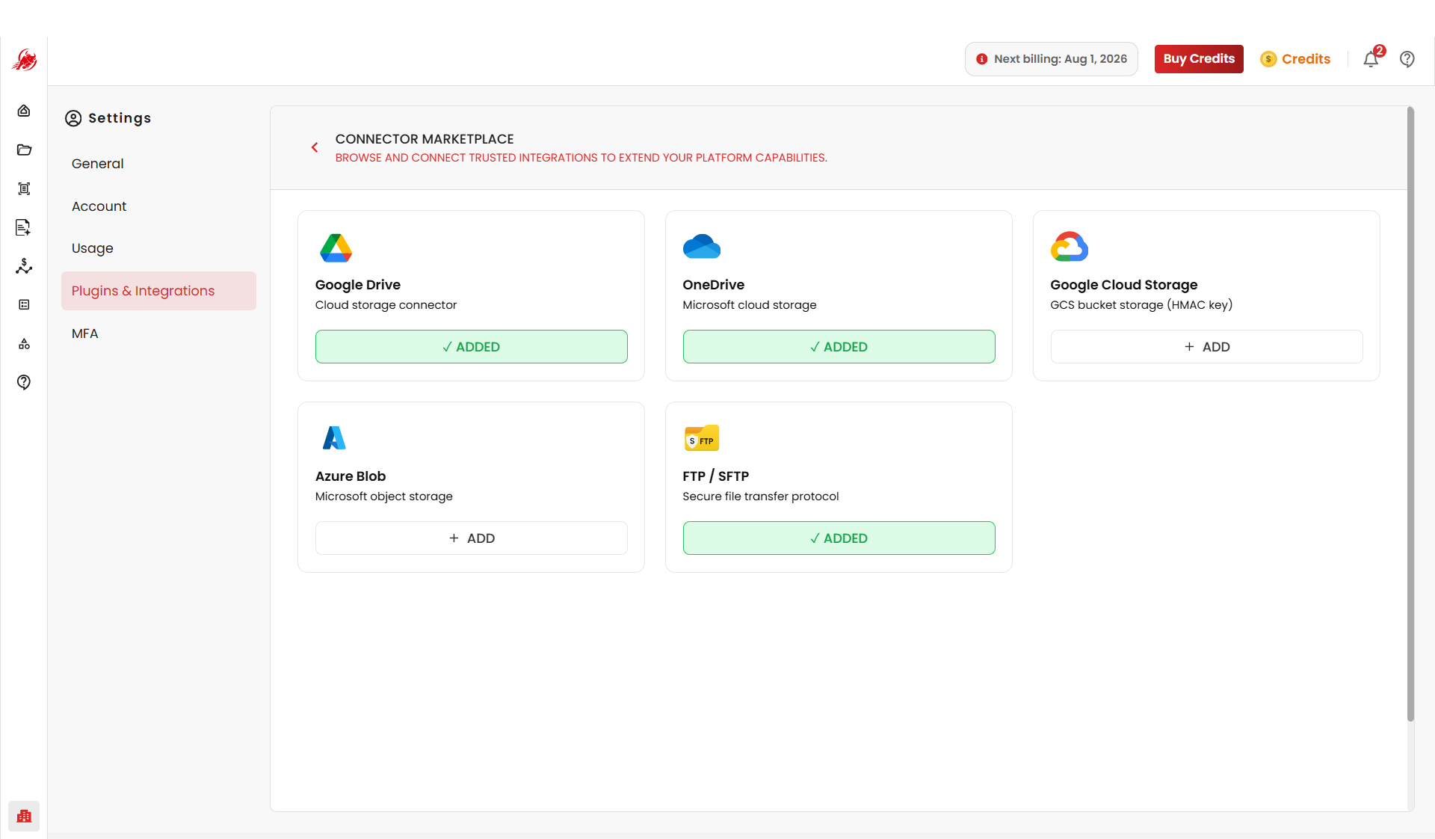This screenshot has width=1435, height=839.
Task: Add the Azure Blob connector
Action: 471,538
